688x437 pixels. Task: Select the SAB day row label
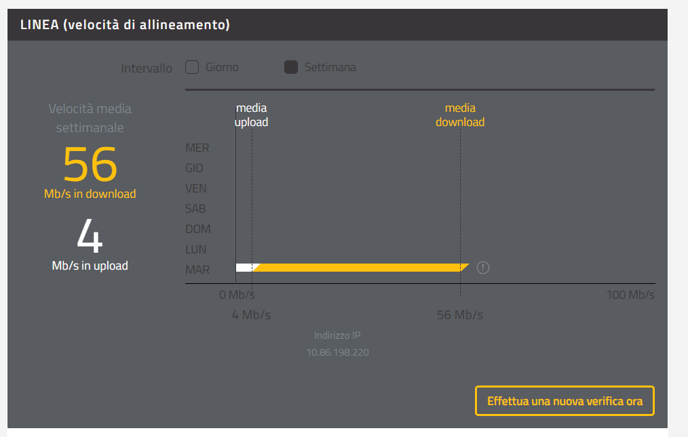pyautogui.click(x=195, y=209)
